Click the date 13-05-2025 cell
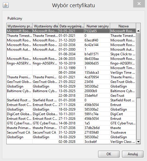 (x=71, y=91)
